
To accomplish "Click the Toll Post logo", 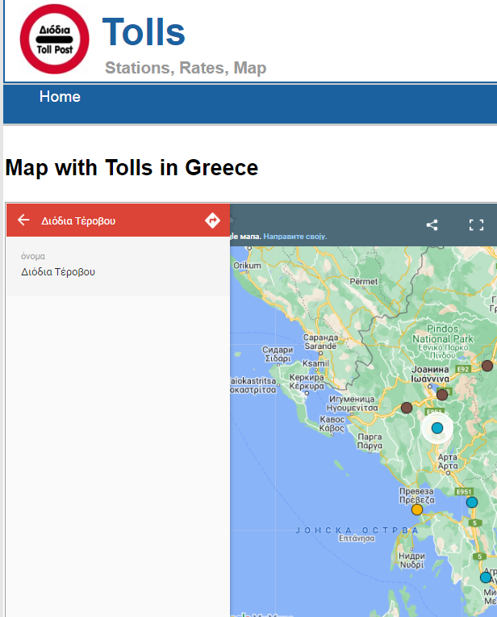I will pos(54,39).
